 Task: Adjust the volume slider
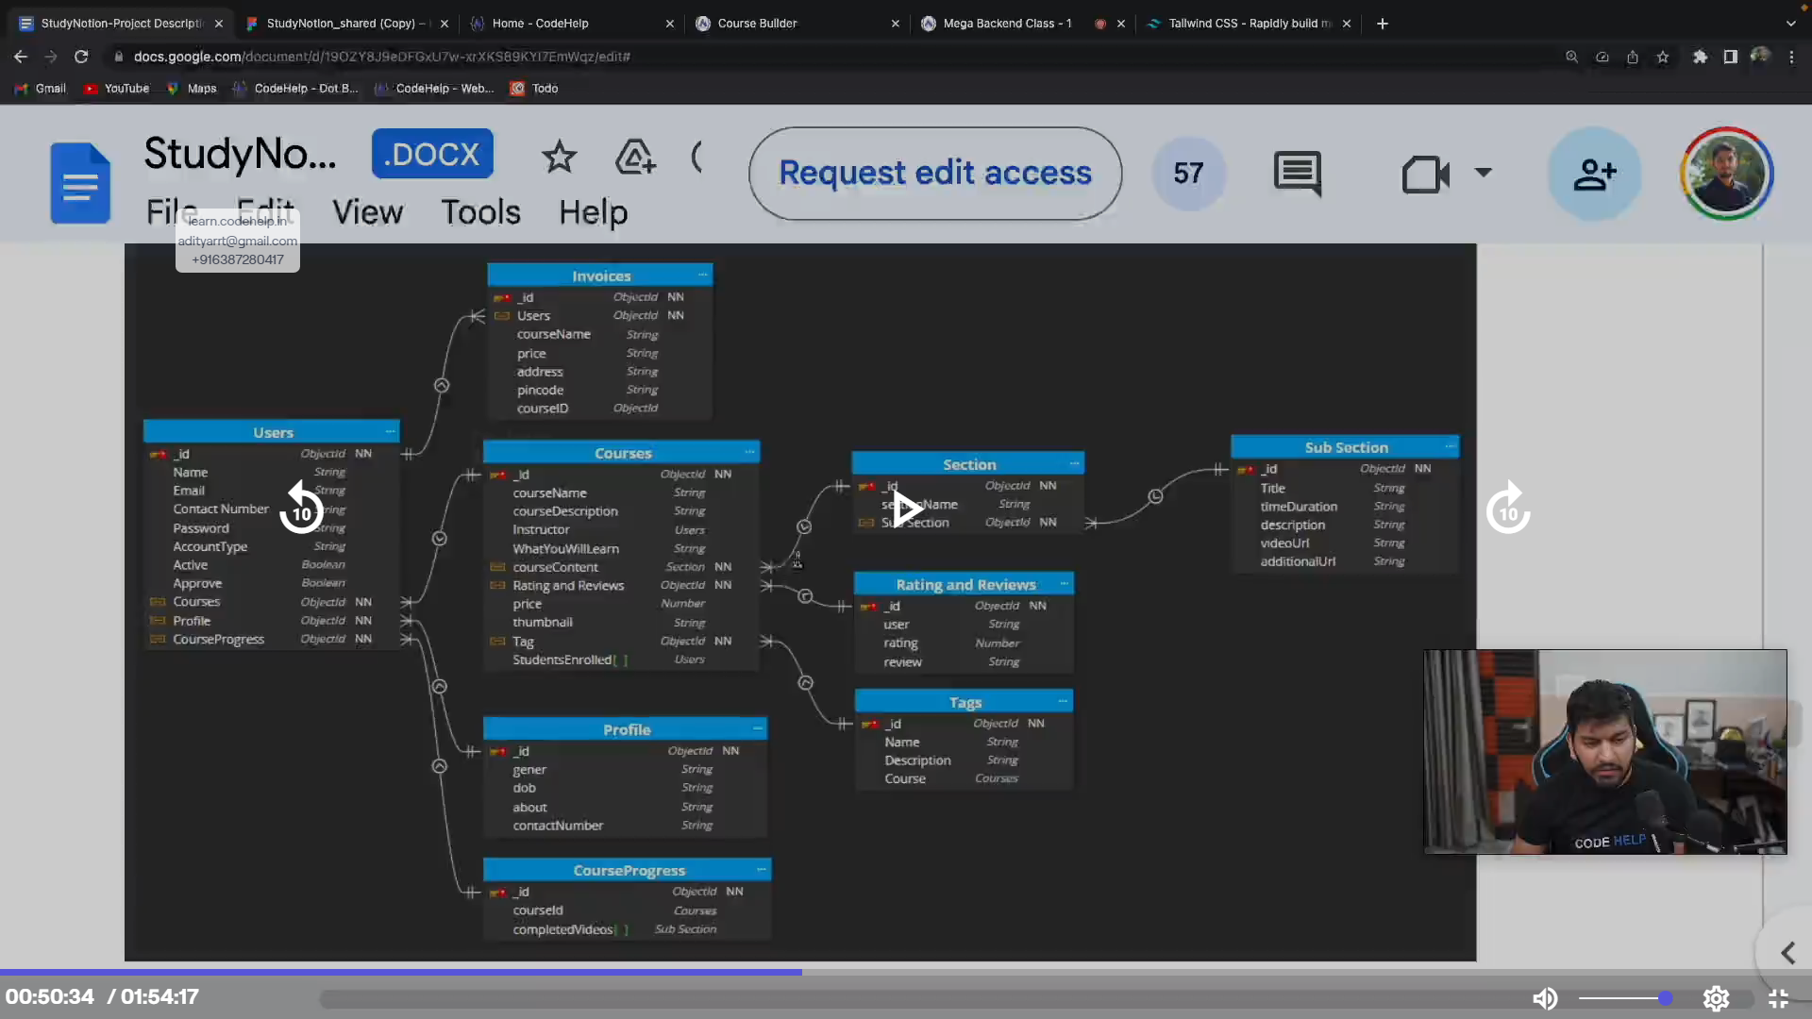coord(1623,998)
